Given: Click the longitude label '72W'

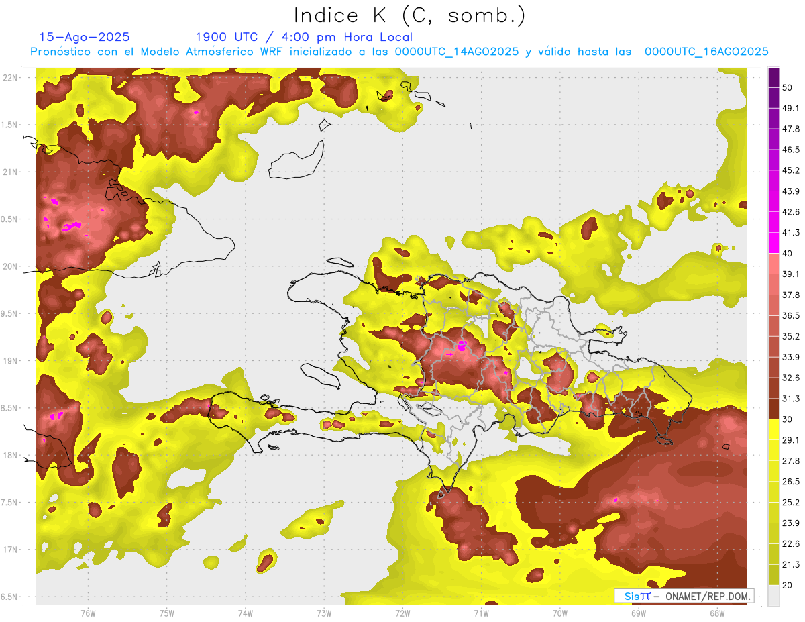Looking at the screenshot, I should [402, 613].
